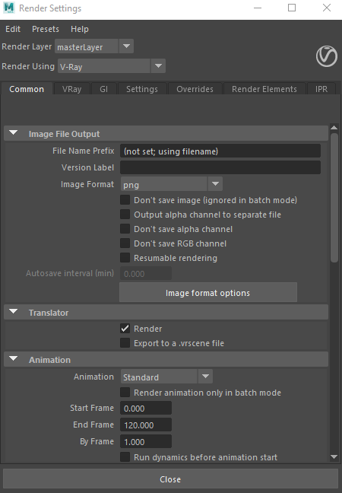
Task: Click the Close button at bottom
Action: 170,479
